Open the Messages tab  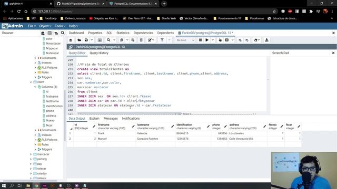(x=111, y=119)
